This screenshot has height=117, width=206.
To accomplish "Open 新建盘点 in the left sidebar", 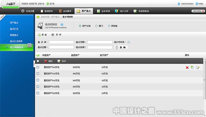I will click(x=14, y=35).
